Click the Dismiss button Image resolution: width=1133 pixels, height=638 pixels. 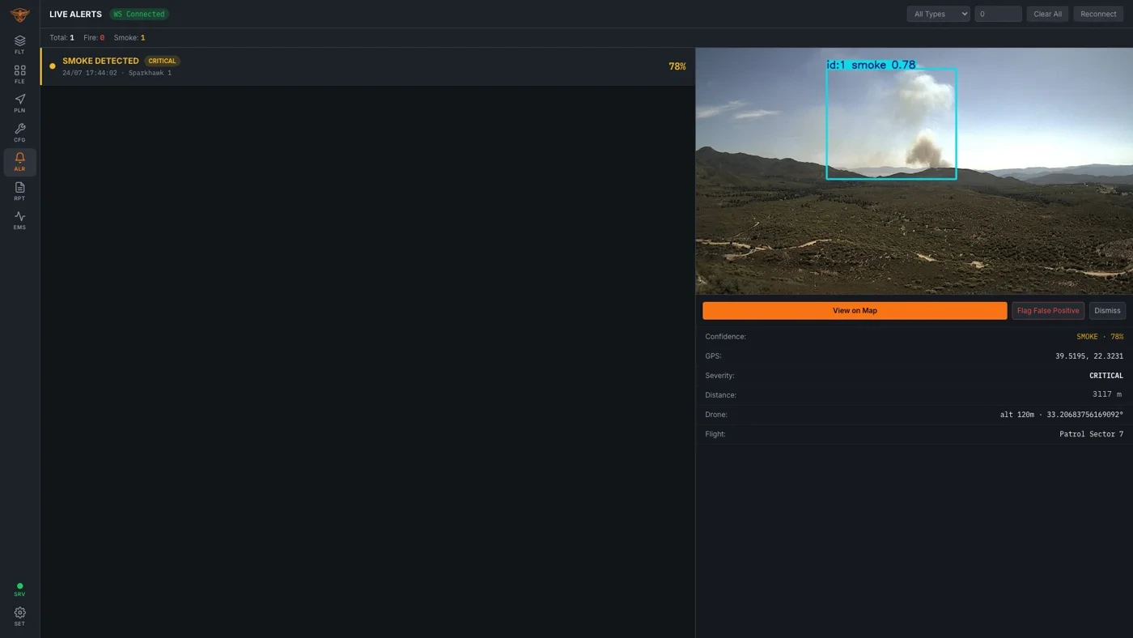1107,310
